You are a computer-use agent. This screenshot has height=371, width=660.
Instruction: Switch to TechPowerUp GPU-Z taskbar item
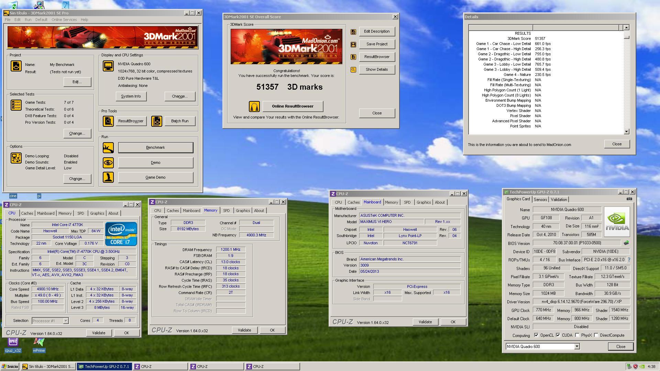pyautogui.click(x=104, y=367)
